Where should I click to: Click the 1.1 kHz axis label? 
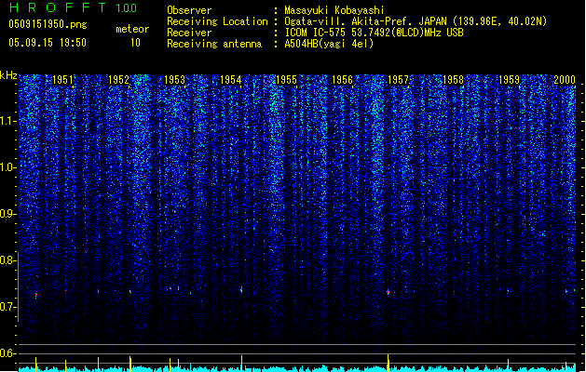[8, 121]
